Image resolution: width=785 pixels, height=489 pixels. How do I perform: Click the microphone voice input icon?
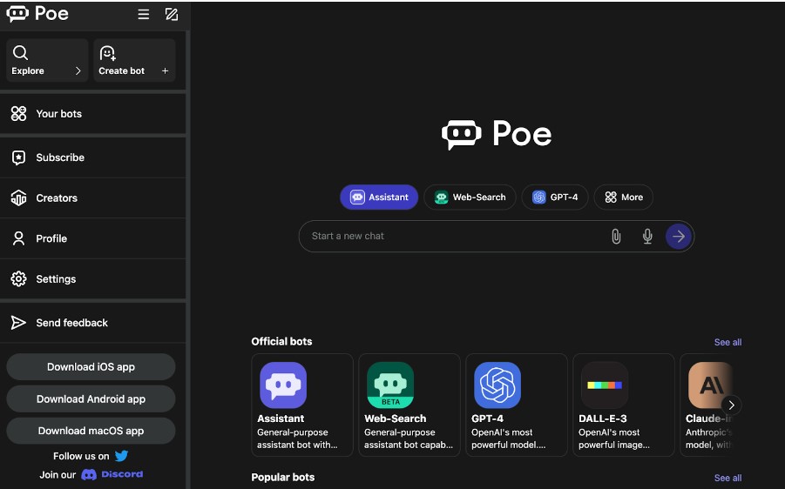point(647,236)
